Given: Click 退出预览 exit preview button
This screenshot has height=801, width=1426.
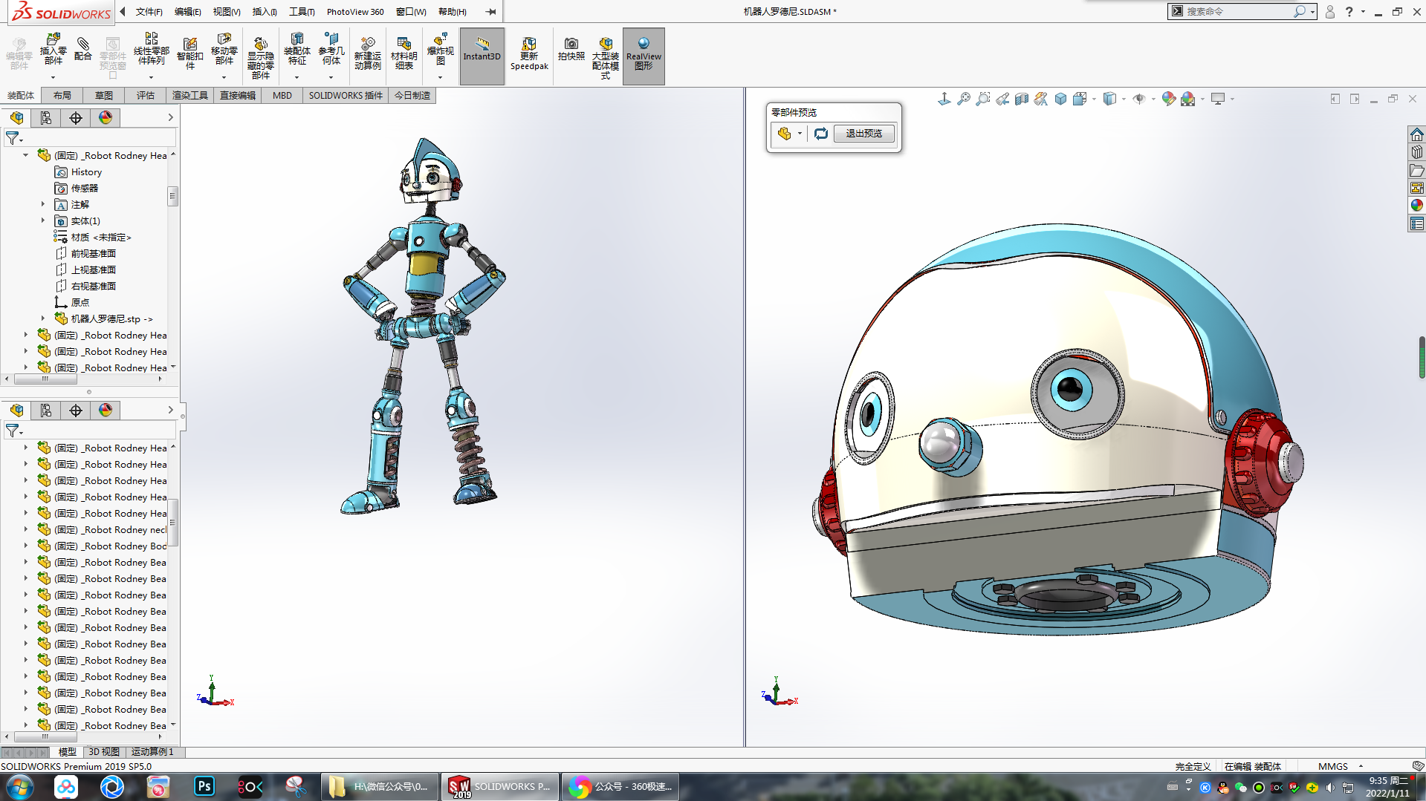Looking at the screenshot, I should click(863, 134).
